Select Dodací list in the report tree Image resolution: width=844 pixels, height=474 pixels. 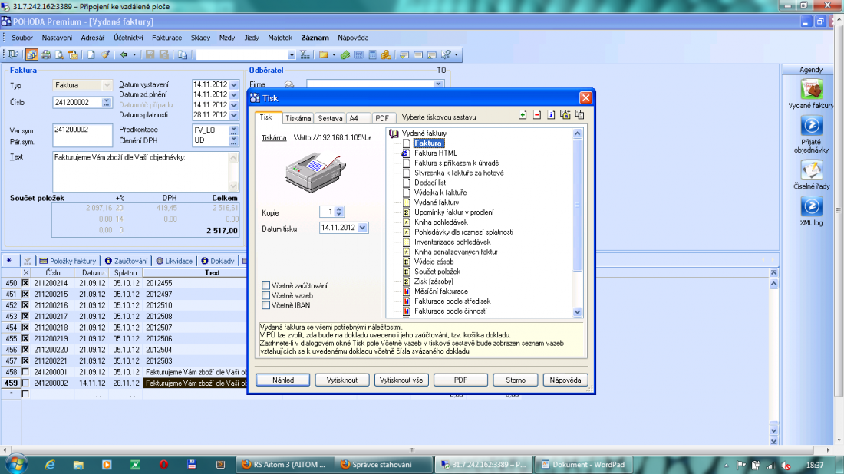(x=430, y=183)
